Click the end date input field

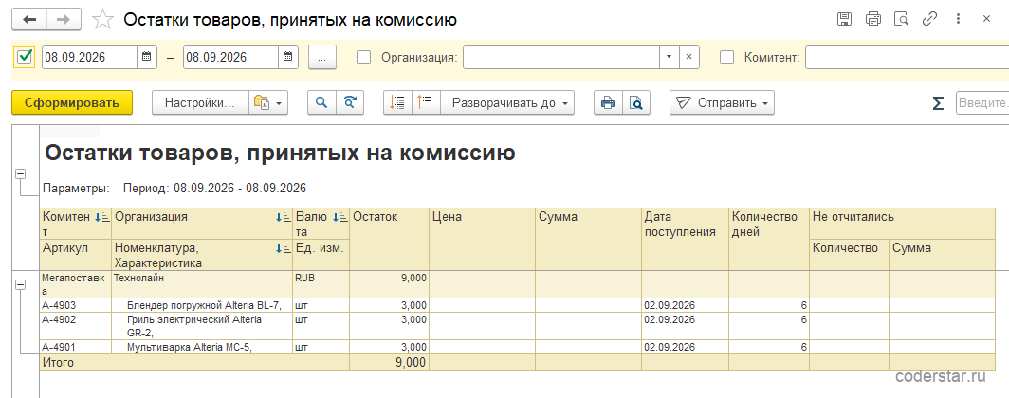231,57
